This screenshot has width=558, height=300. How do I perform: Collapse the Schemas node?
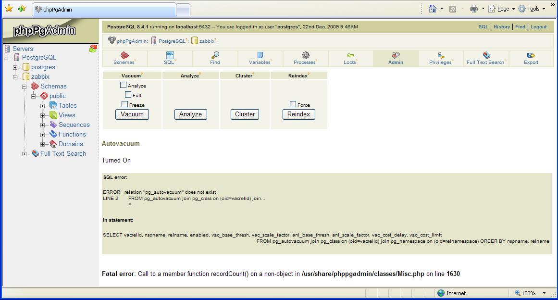(x=24, y=87)
